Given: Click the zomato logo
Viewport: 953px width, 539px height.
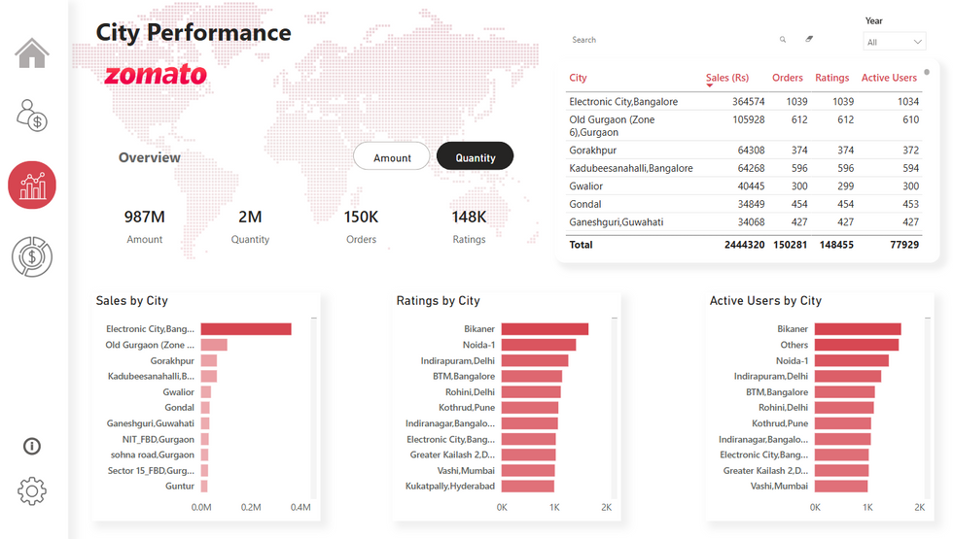Looking at the screenshot, I should coord(156,74).
